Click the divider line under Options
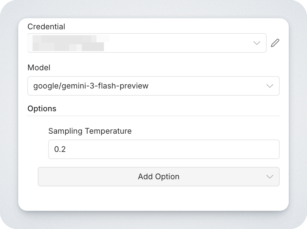 tap(153, 116)
